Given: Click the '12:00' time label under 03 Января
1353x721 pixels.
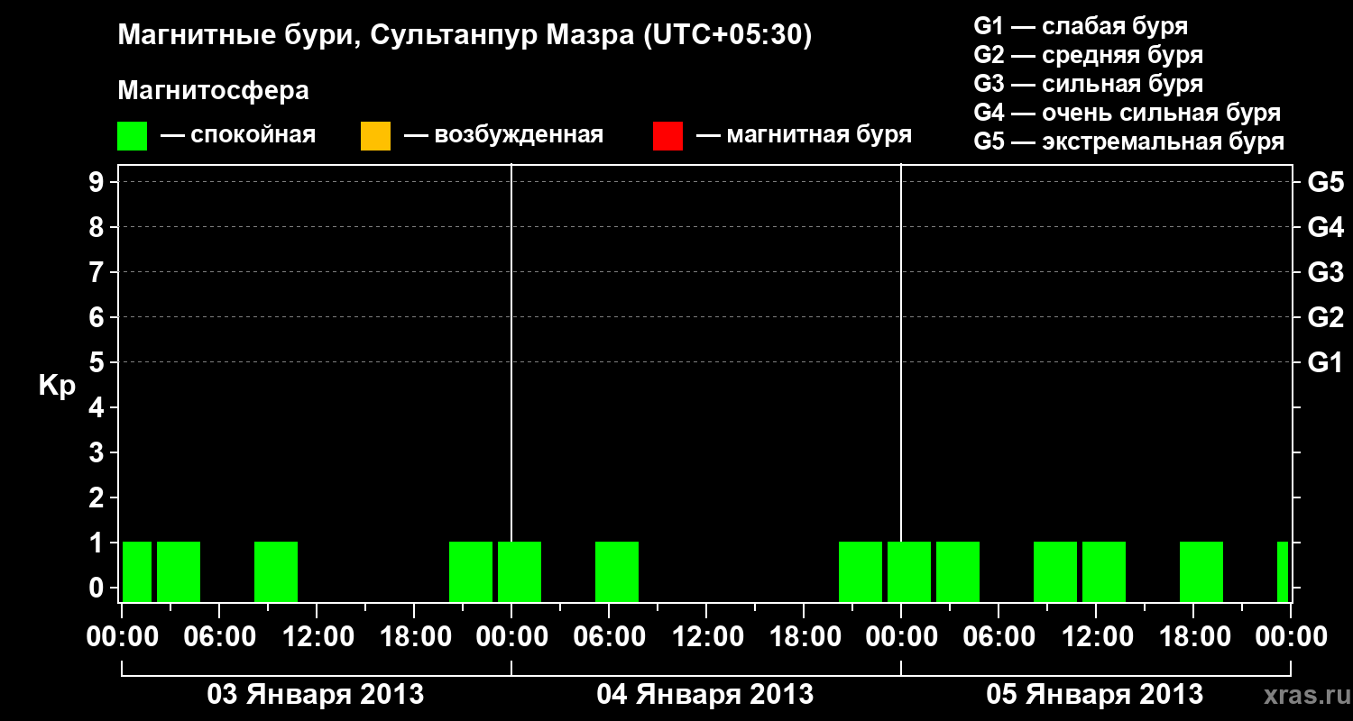Looking at the screenshot, I should 317,636.
